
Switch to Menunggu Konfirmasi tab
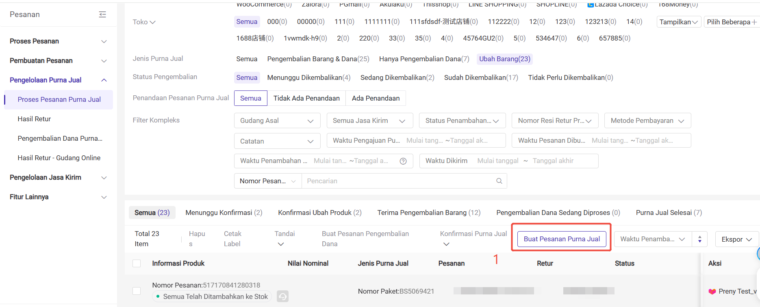224,213
